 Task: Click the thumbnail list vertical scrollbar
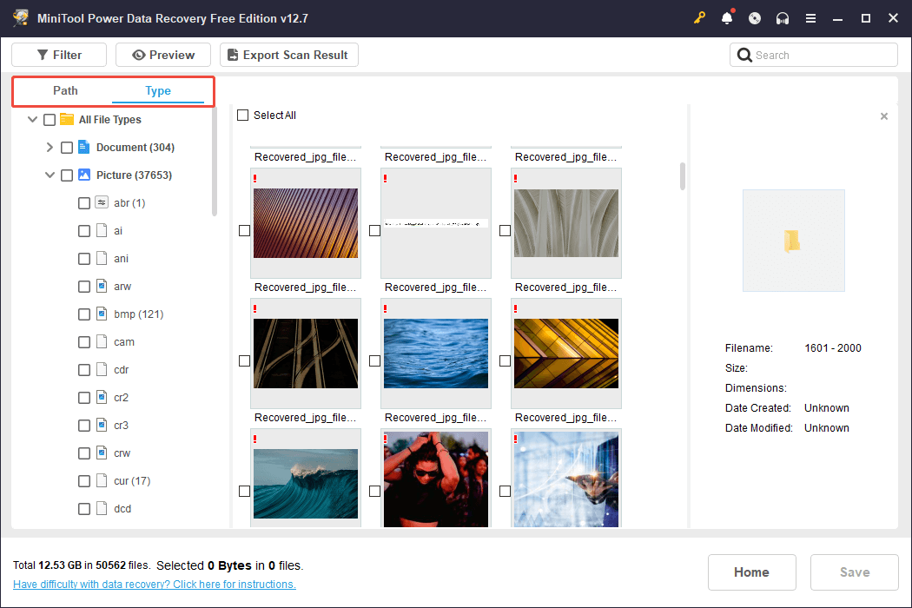683,175
